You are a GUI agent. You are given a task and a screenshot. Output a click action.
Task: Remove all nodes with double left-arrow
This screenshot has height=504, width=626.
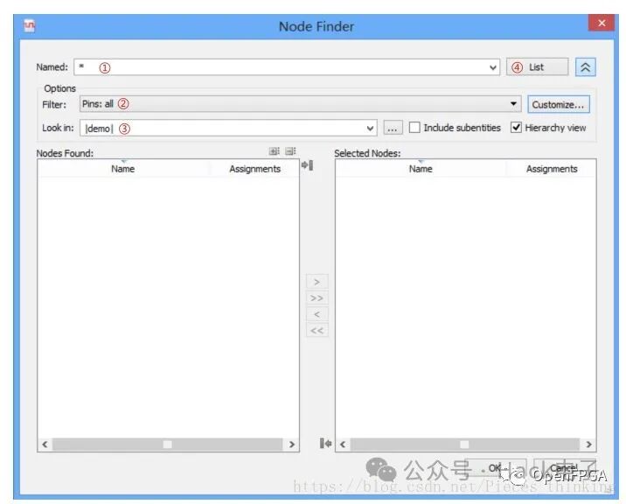click(x=316, y=331)
